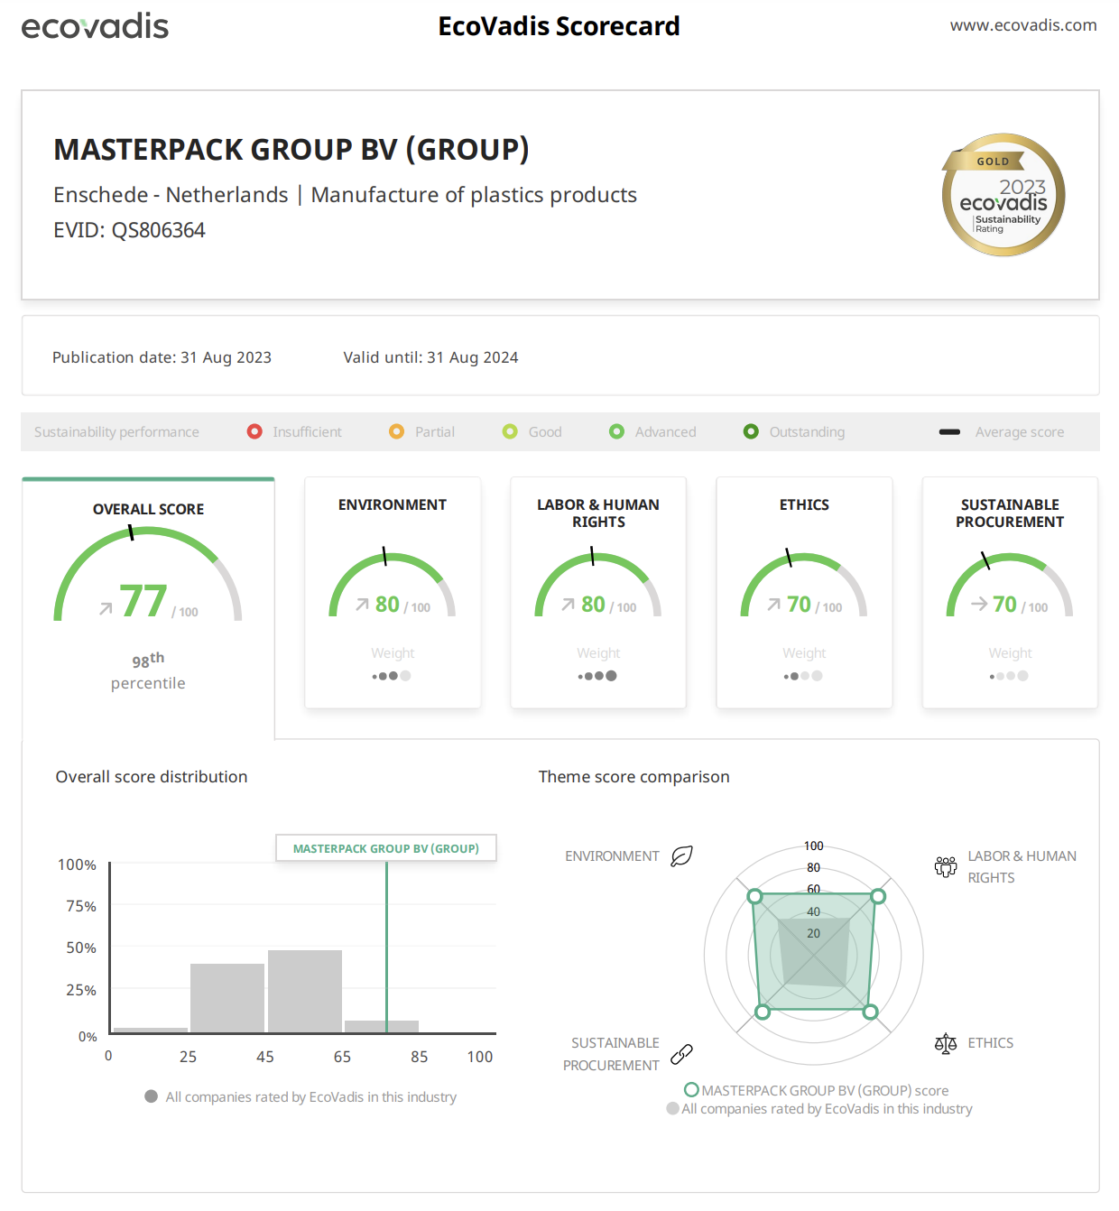Click the Sustainable Procurement chain-link icon
The width and height of the screenshot is (1119, 1211).
click(x=681, y=1054)
